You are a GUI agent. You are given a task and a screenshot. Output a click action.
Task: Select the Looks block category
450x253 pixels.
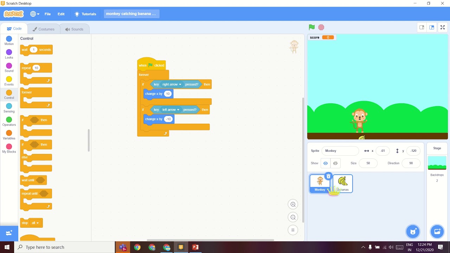click(9, 54)
